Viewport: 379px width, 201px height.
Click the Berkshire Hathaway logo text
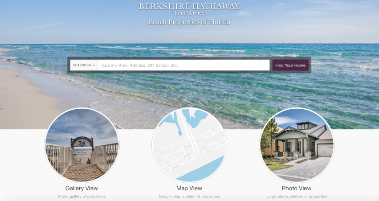tap(189, 6)
